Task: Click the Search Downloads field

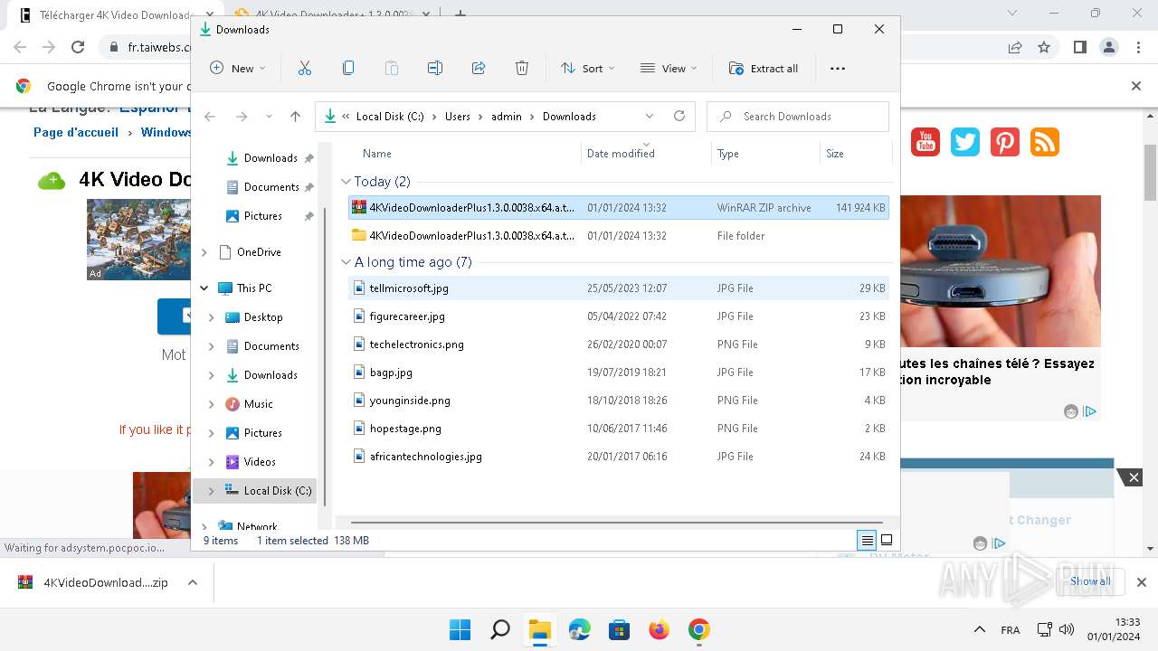Action: [798, 117]
